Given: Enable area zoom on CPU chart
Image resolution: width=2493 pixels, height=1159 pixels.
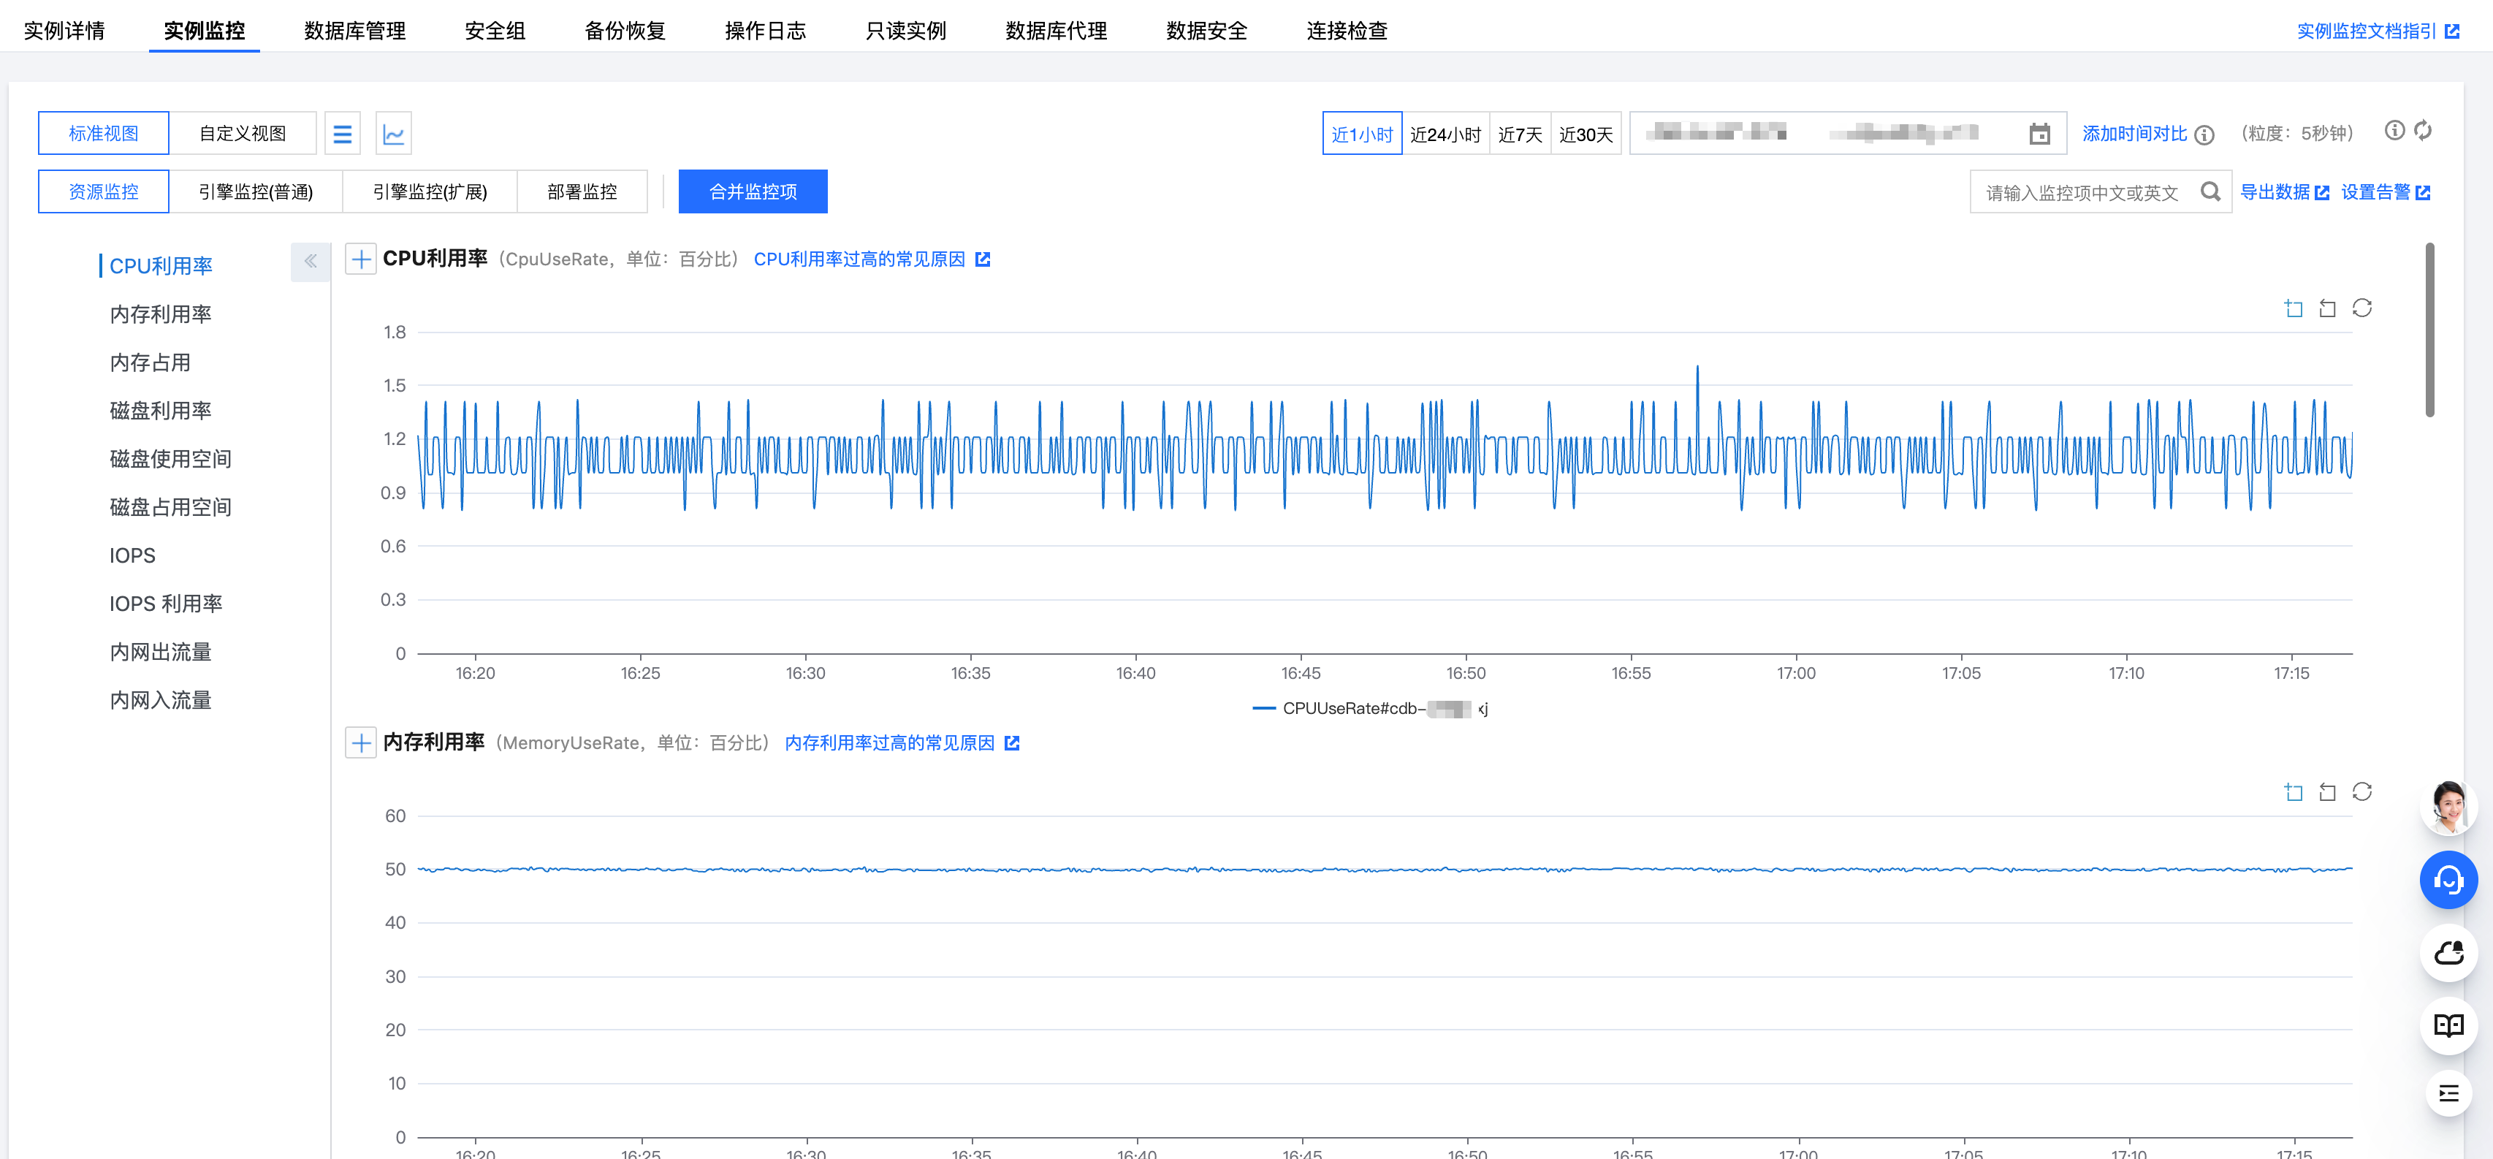Looking at the screenshot, I should 2294,308.
